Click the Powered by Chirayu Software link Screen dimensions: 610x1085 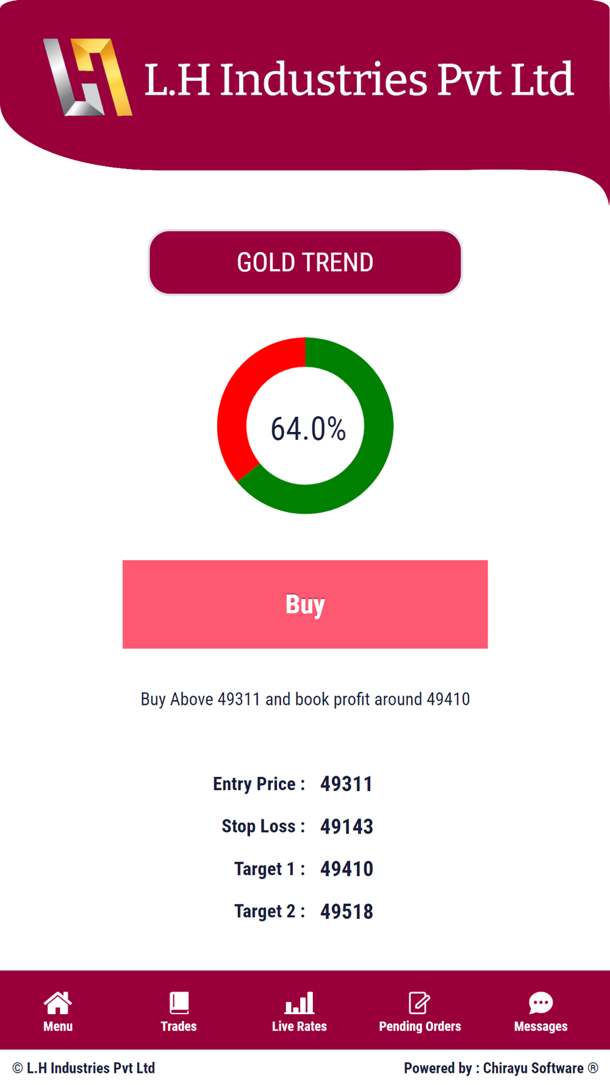tap(501, 1068)
